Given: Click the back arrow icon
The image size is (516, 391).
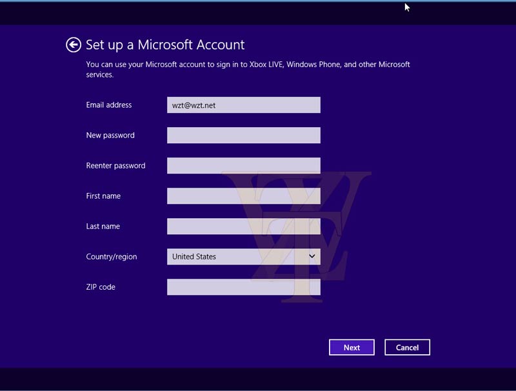Looking at the screenshot, I should click(x=74, y=45).
